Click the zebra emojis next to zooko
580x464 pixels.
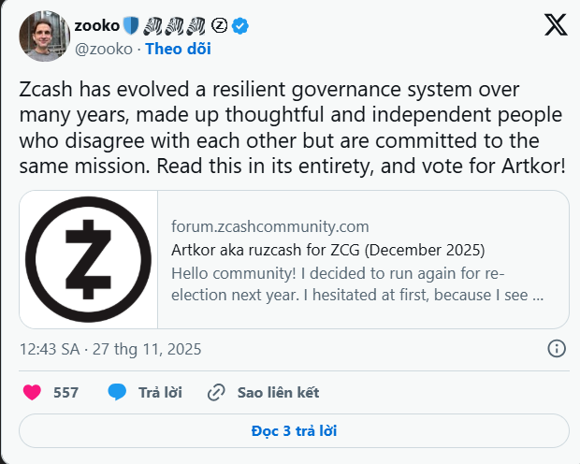coord(177,26)
